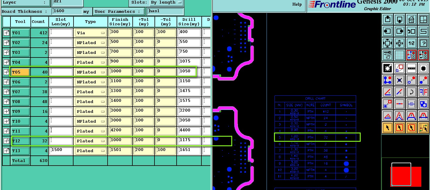Select the dashed black circle tool
Image resolution: width=430 pixels, height=190 pixels.
tap(423, 68)
